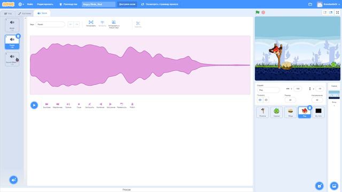Show the sprite with the eye toggle
342x192 pixels.
(x=260, y=100)
